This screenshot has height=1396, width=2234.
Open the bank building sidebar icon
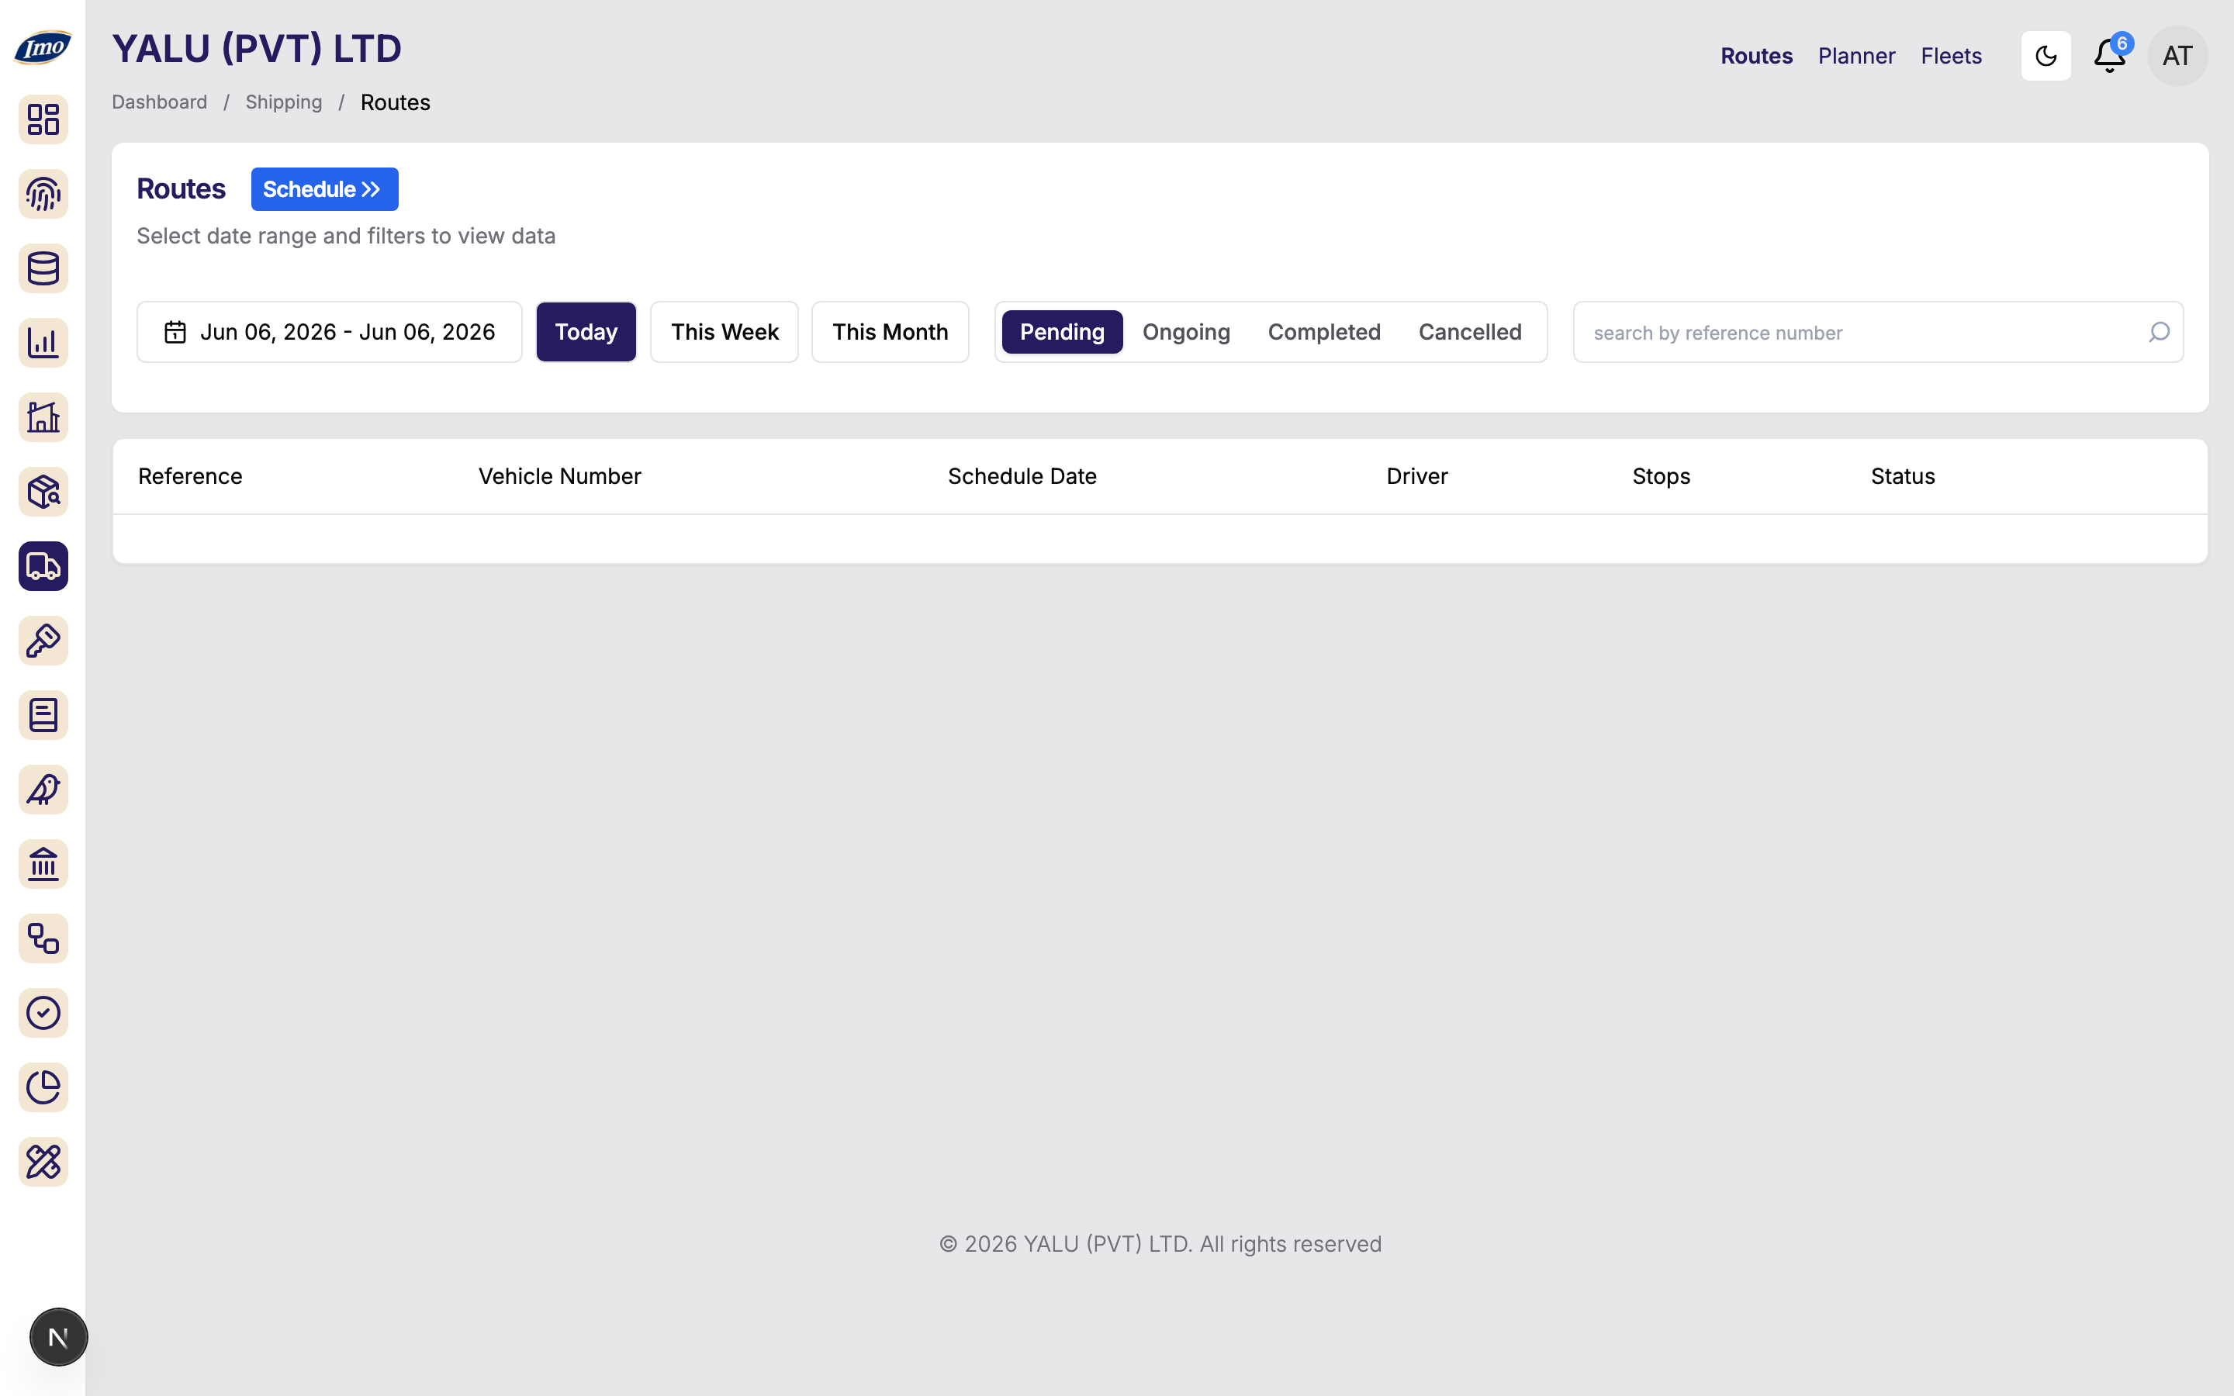[43, 864]
